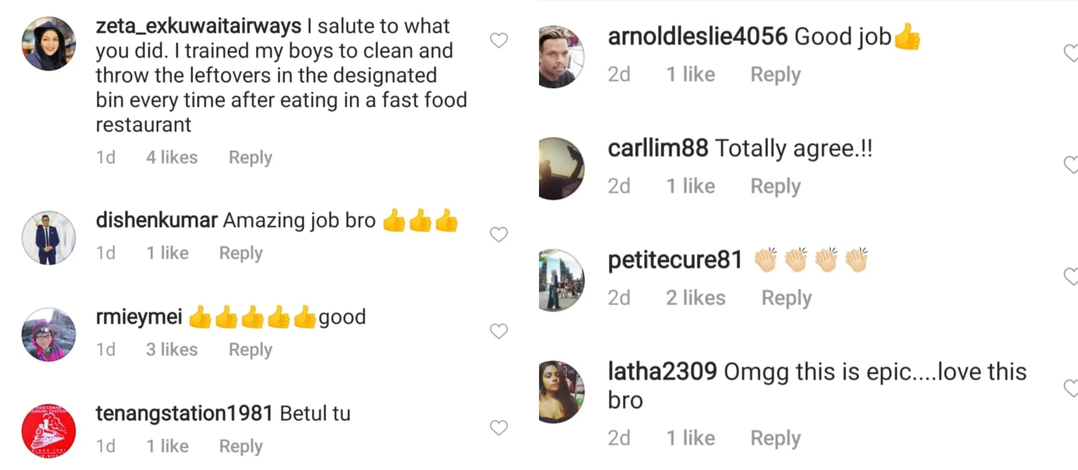Open dishenkumar's profile photo
This screenshot has height=470, width=1078.
tap(48, 238)
